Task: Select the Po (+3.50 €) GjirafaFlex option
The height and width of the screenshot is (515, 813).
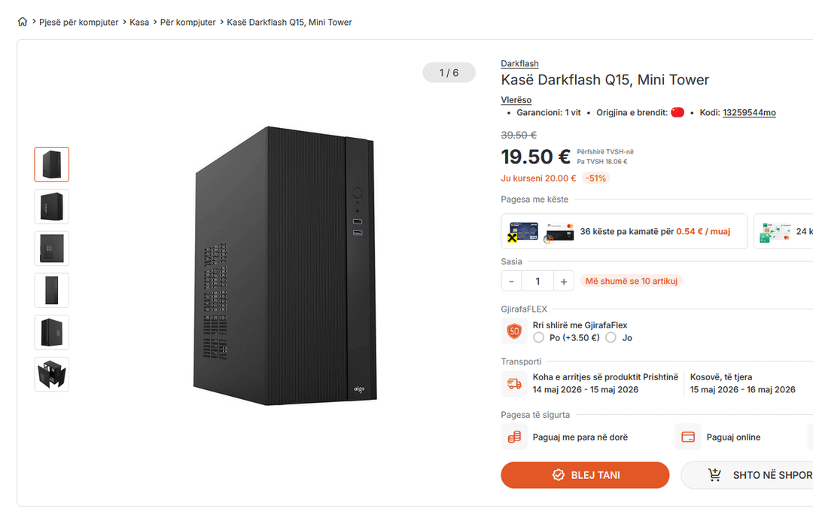Action: coord(539,337)
